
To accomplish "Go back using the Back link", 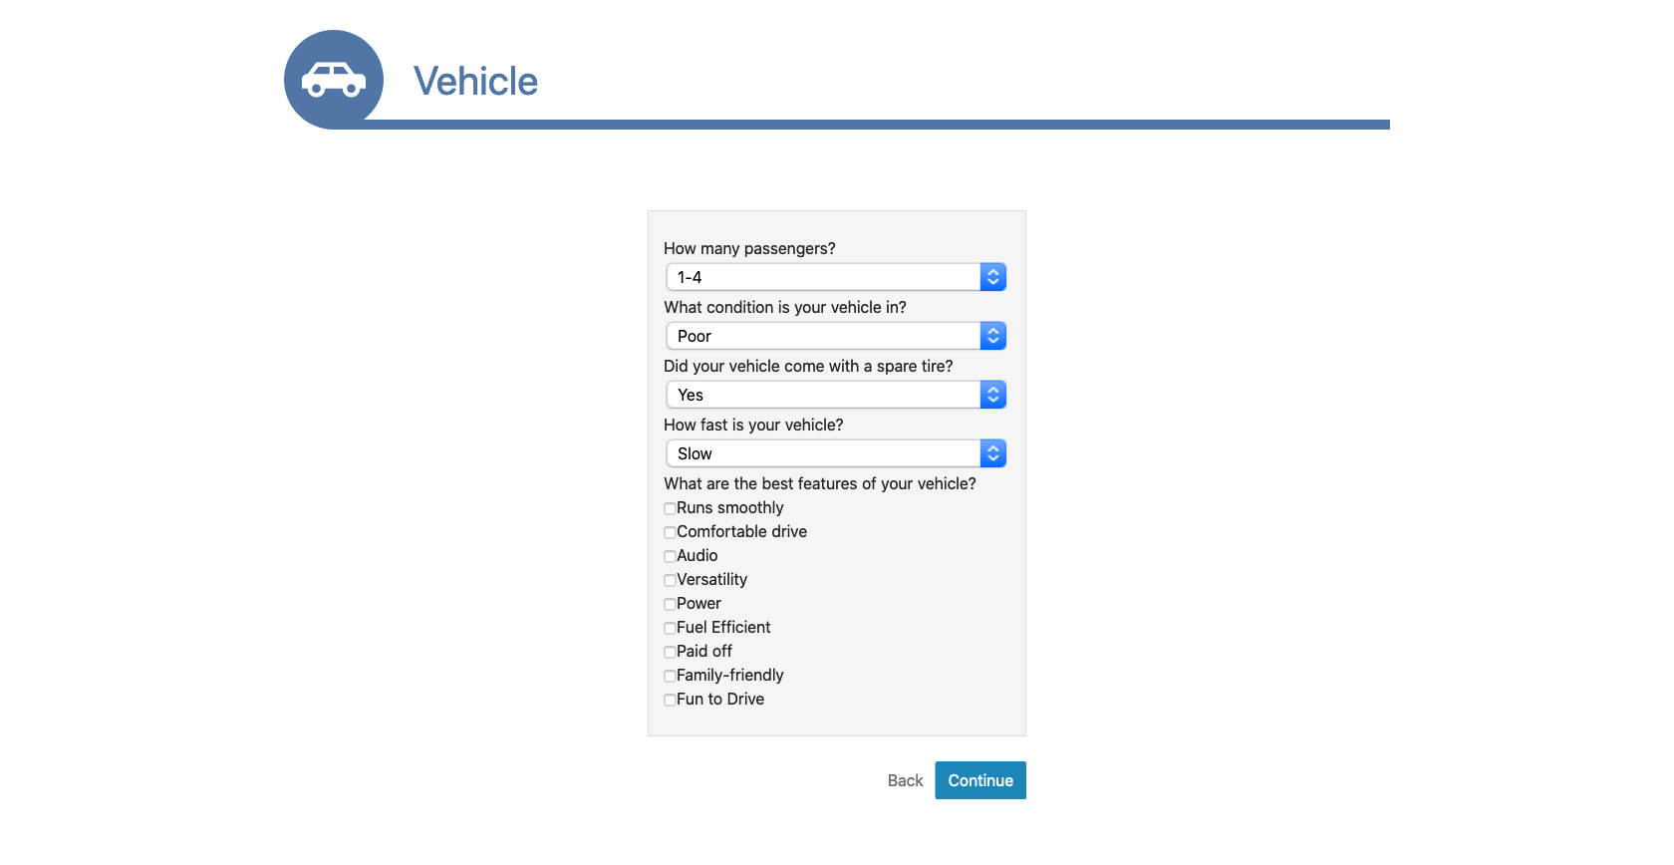I will pos(905,780).
